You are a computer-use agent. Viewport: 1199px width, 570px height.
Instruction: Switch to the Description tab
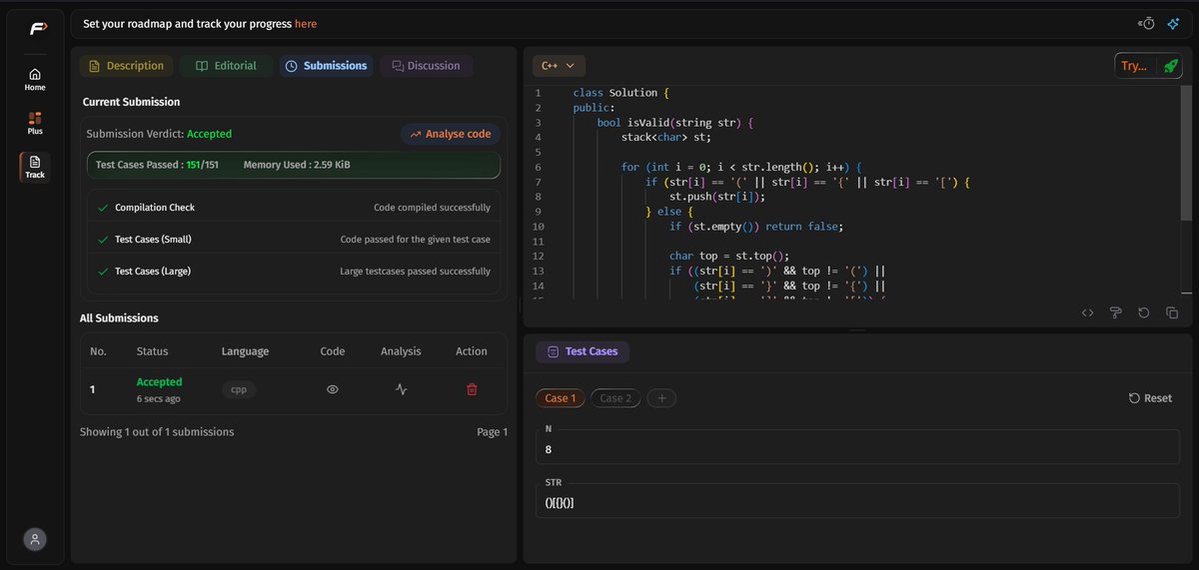(126, 66)
